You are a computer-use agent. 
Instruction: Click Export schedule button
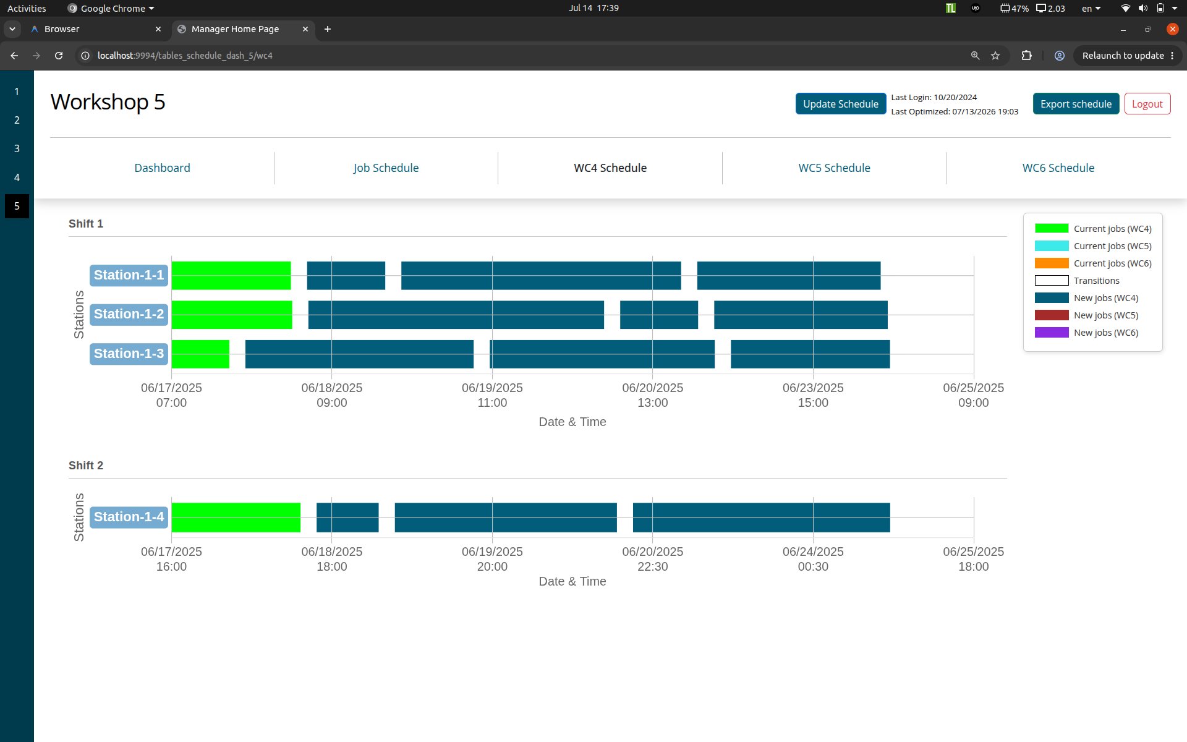pyautogui.click(x=1076, y=104)
